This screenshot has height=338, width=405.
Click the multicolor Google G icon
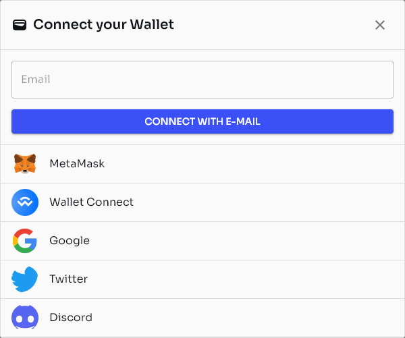coord(25,241)
